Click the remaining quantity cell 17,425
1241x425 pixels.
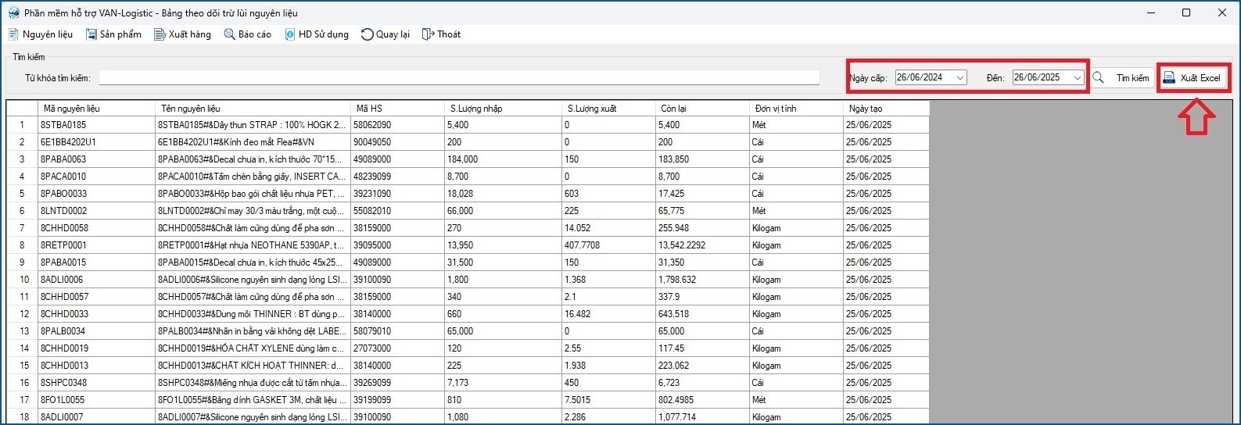(x=703, y=194)
